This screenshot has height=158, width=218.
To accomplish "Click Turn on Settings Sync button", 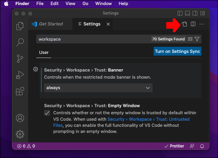I will click(177, 52).
